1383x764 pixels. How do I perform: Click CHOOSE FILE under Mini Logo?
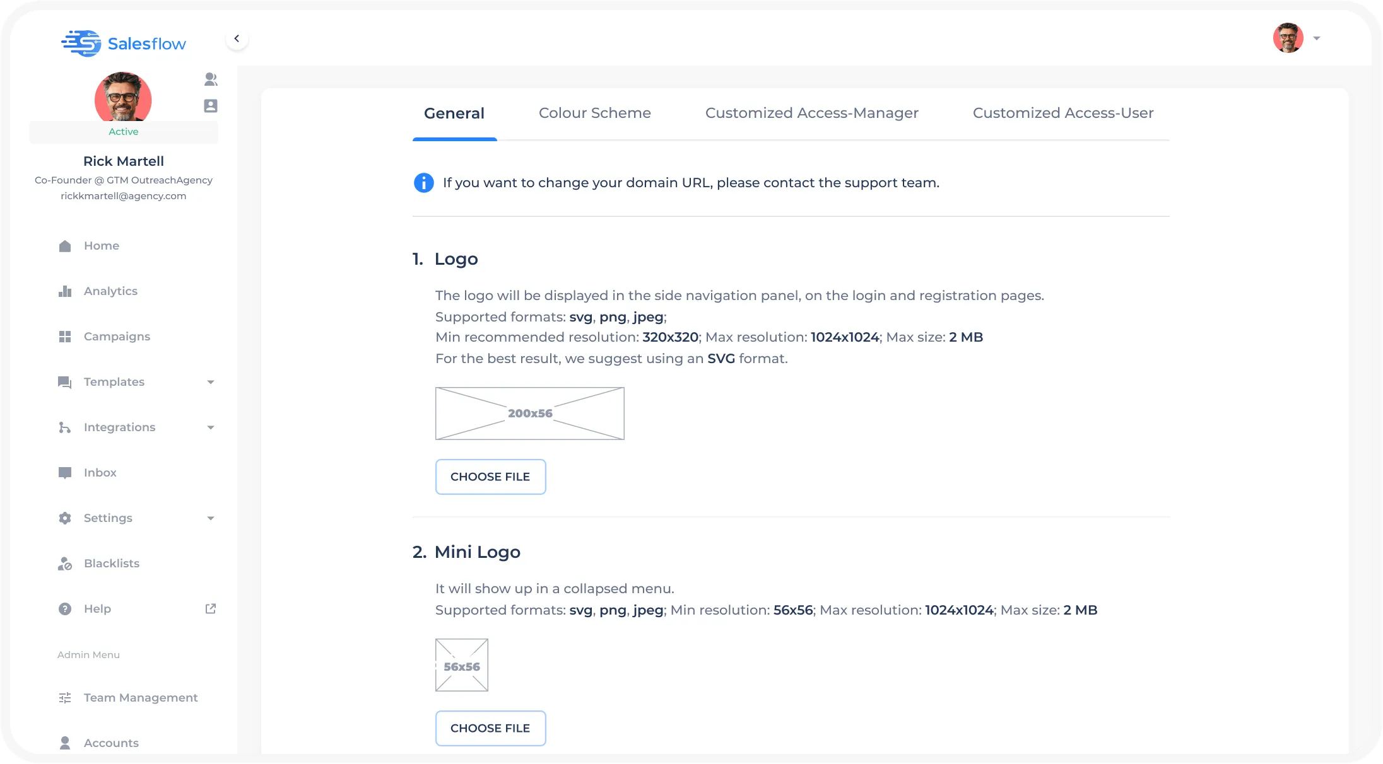(x=490, y=728)
